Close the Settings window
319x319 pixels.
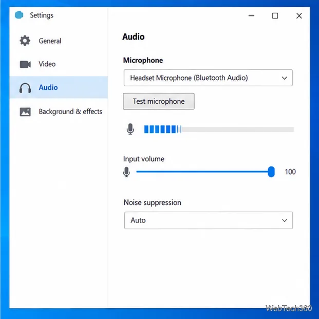299,15
